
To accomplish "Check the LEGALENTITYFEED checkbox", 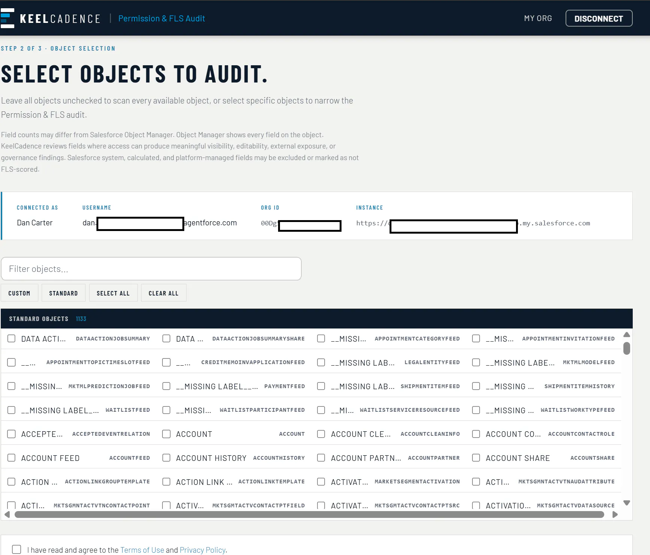I will coord(321,362).
